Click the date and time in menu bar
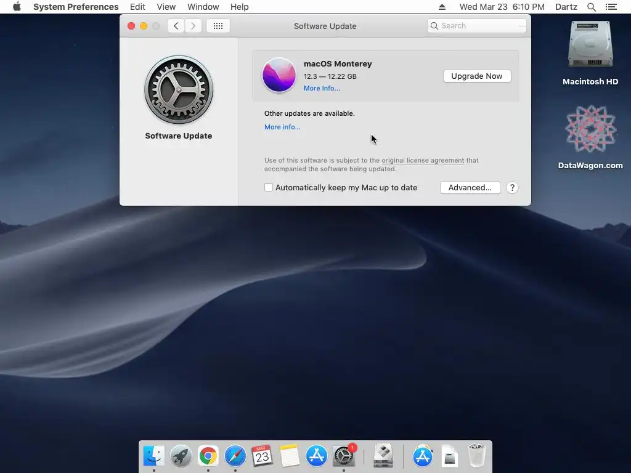 502,7
